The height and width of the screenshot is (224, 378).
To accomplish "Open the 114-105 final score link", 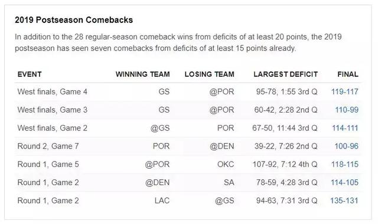I will pyautogui.click(x=344, y=182).
